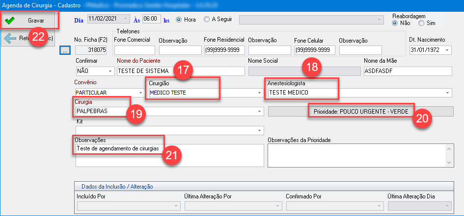
Task: Expand the Cirurgia combo box
Action: click(259, 112)
